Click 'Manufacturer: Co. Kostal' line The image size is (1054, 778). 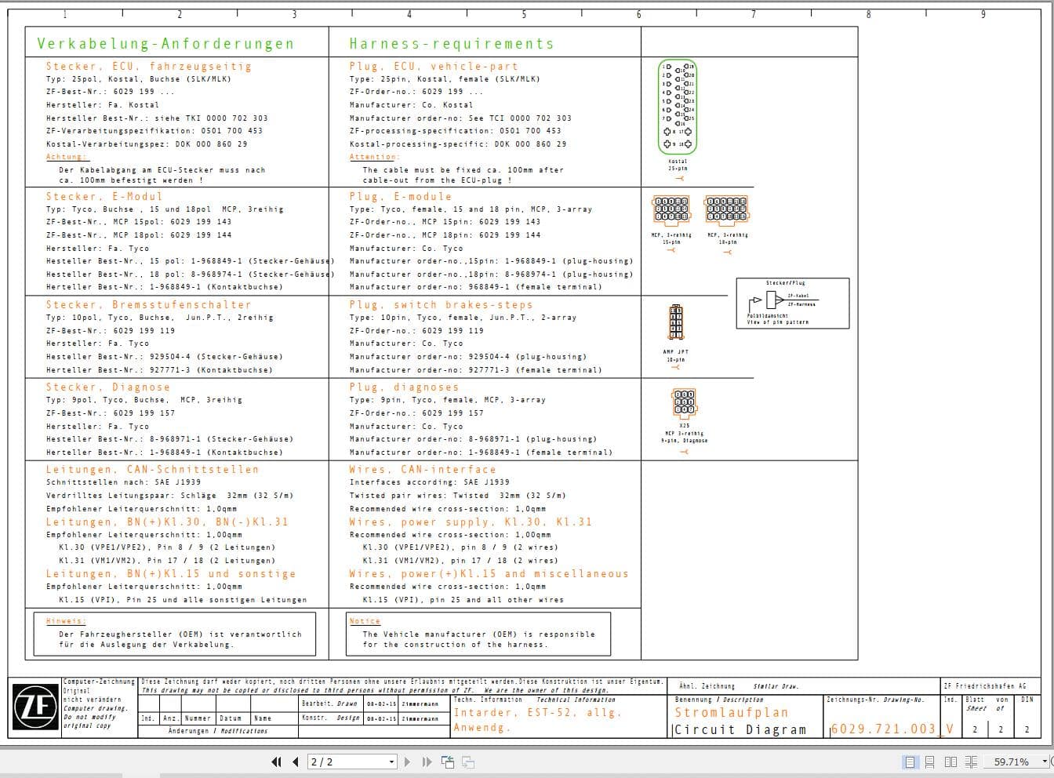point(411,105)
